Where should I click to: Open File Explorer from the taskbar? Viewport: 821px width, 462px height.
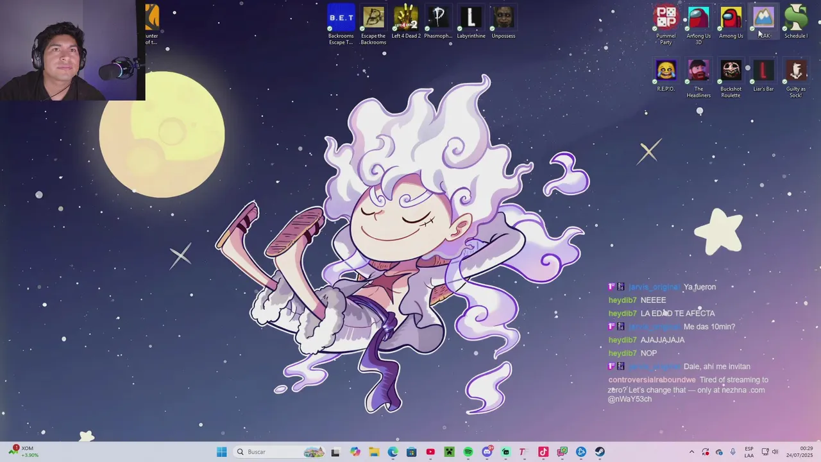[374, 452]
